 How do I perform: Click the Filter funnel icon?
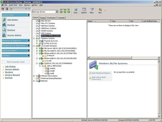point(92,10)
